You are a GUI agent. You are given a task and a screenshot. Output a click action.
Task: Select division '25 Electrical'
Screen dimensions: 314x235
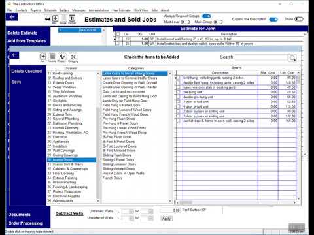pyautogui.click(x=71, y=137)
